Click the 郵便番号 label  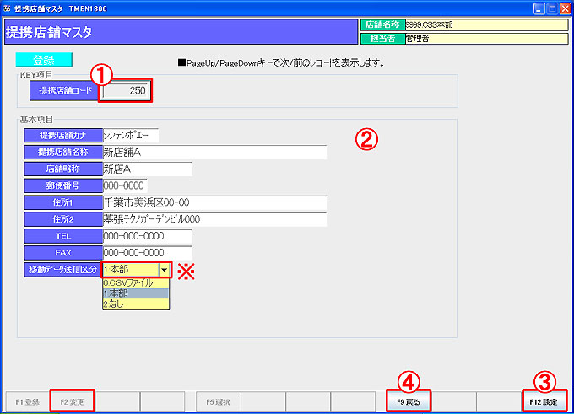(63, 185)
